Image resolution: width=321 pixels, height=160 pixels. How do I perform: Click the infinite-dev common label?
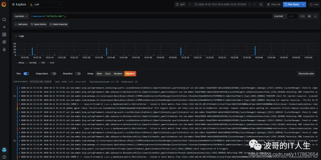[x=37, y=82]
